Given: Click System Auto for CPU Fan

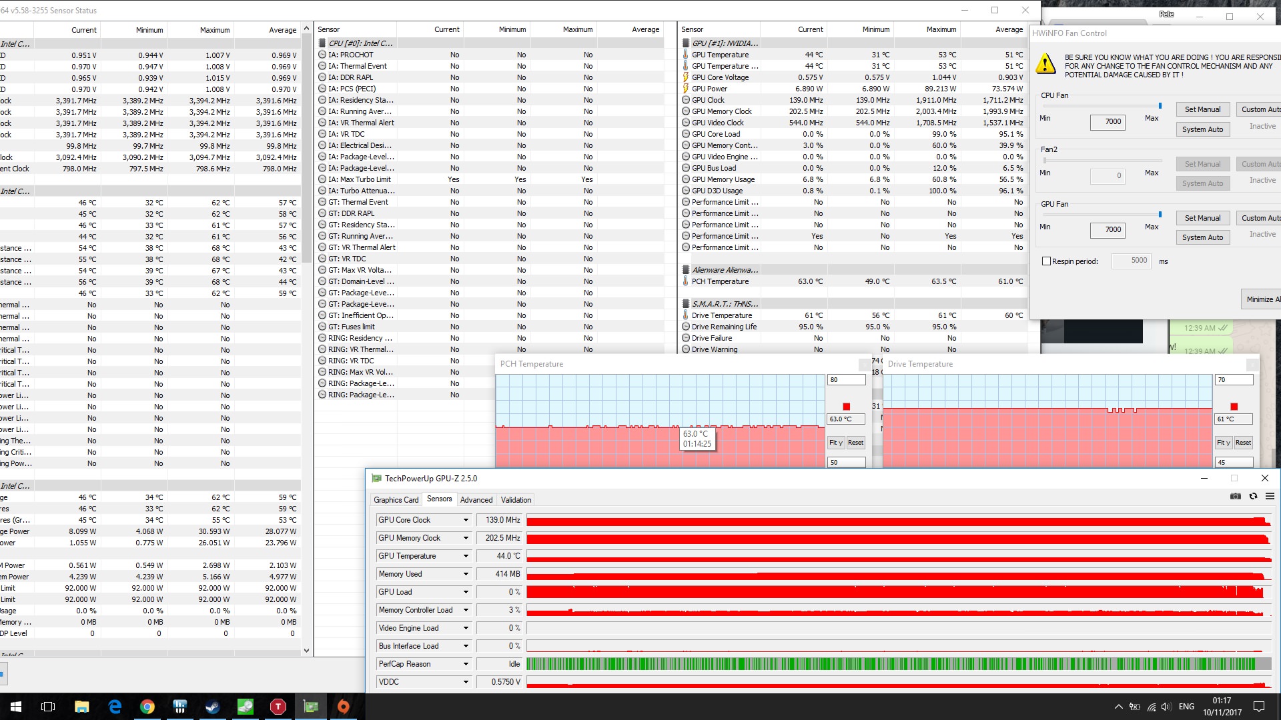Looking at the screenshot, I should click(1202, 129).
